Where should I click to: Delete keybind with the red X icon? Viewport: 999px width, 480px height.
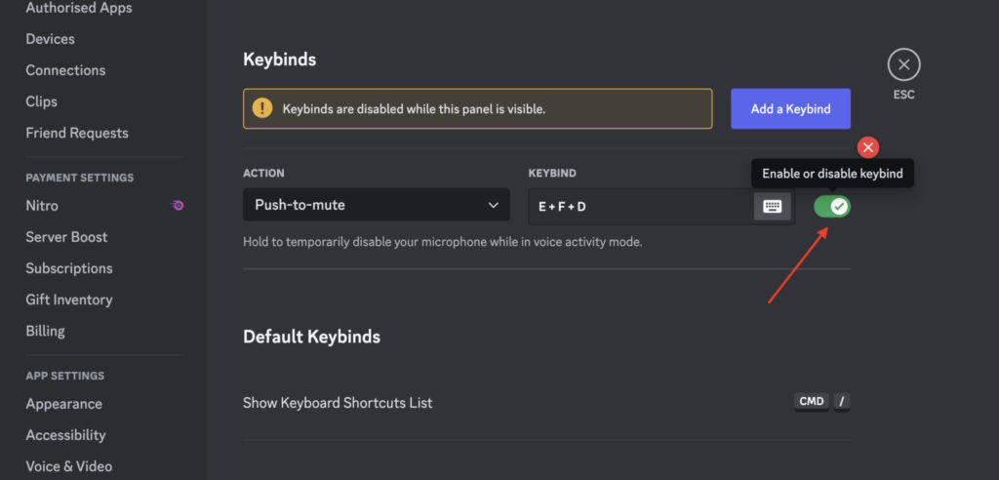867,148
